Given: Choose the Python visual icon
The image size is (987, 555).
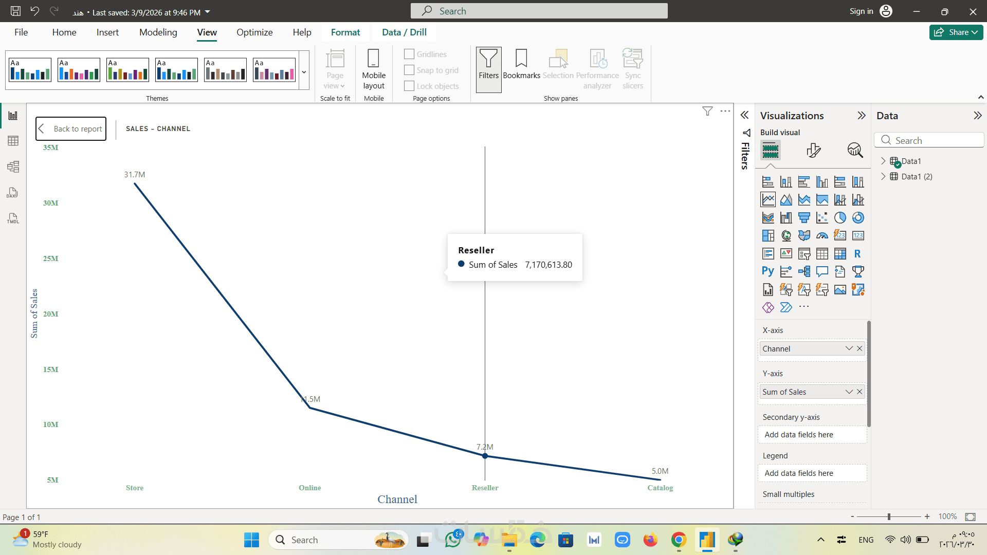Looking at the screenshot, I should tap(768, 271).
